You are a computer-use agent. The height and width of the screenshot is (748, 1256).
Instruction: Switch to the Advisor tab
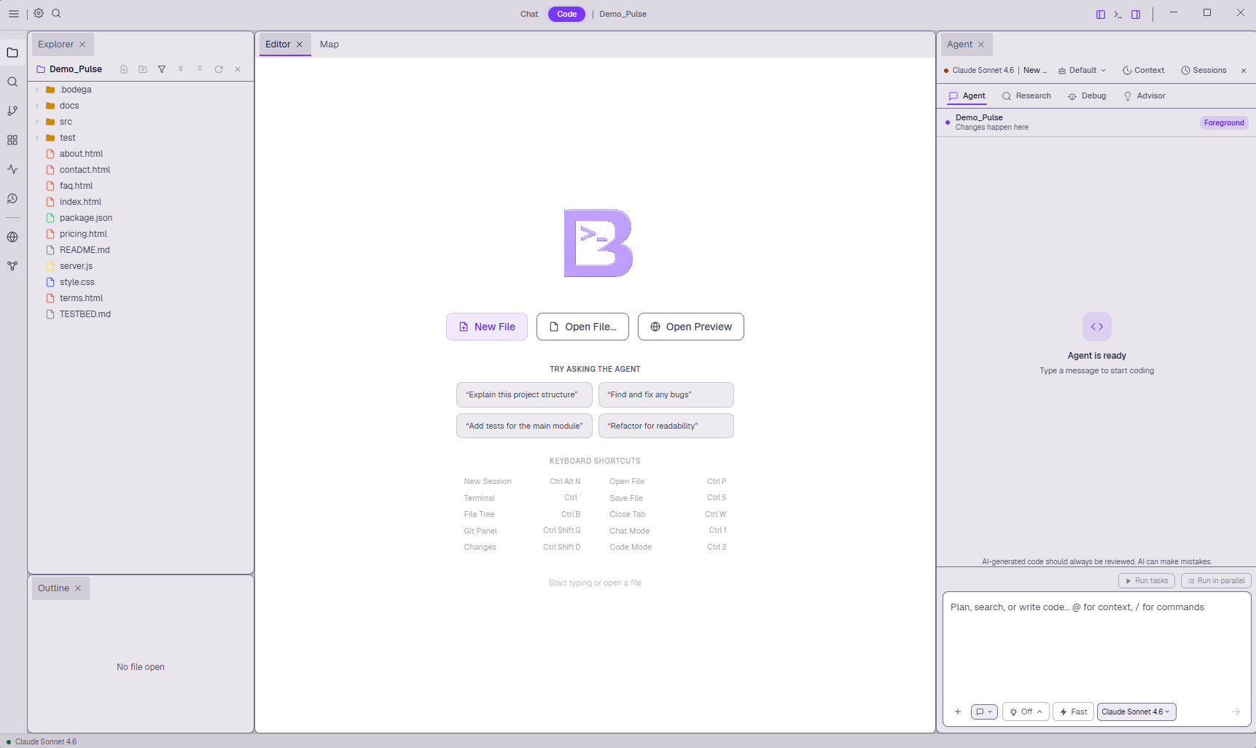click(1144, 96)
